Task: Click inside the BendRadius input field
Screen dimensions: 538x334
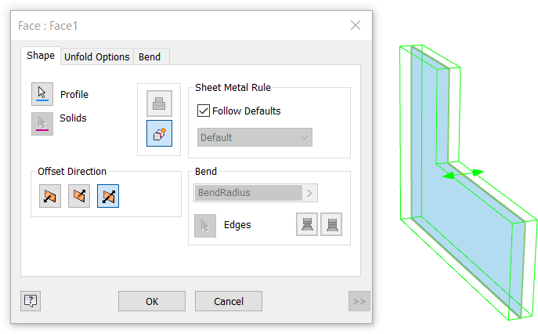Action: point(248,193)
